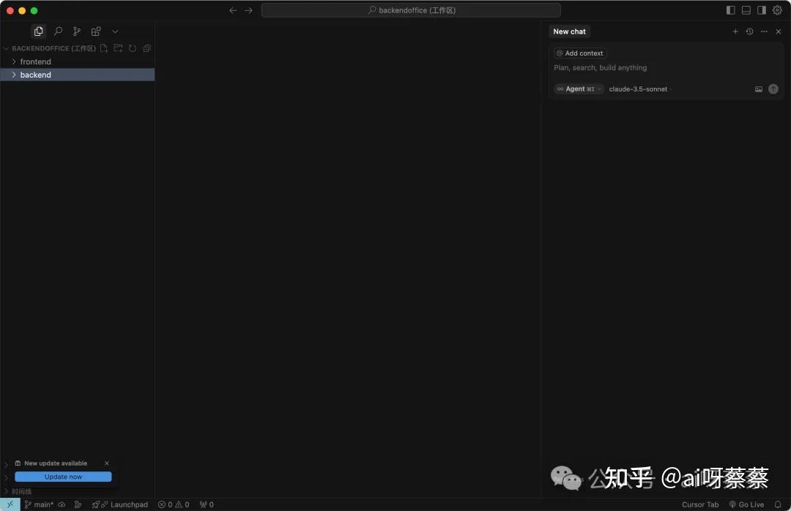
Task: Open the Extensions view
Action: tap(95, 31)
